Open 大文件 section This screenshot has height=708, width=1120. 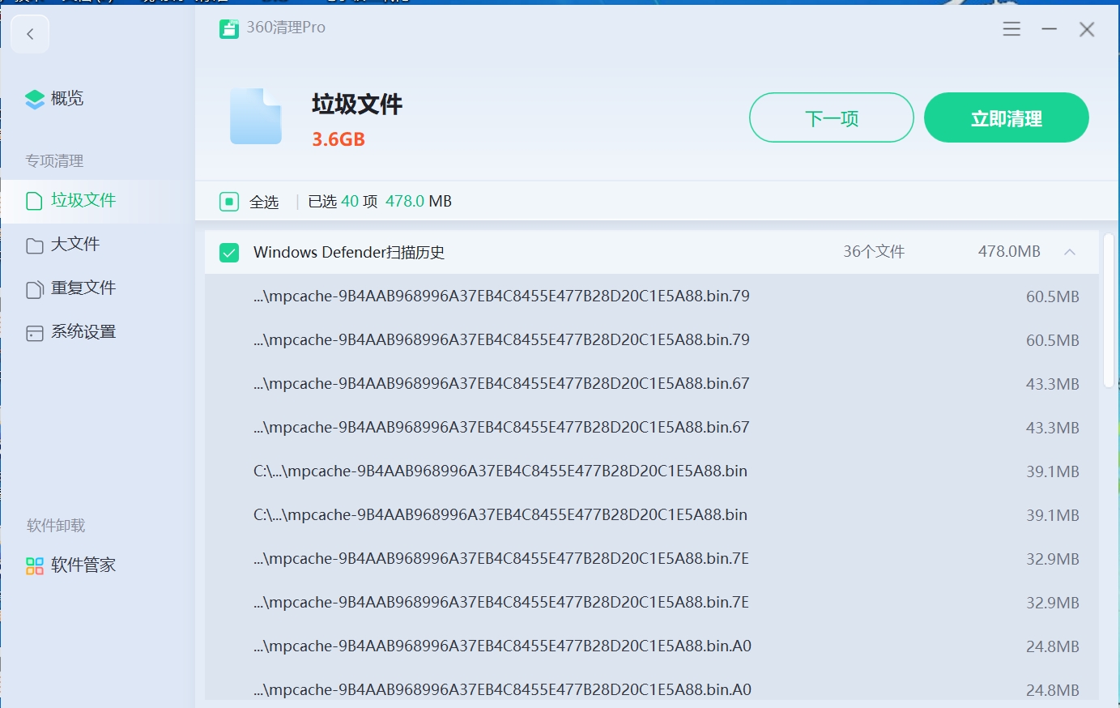[x=75, y=244]
